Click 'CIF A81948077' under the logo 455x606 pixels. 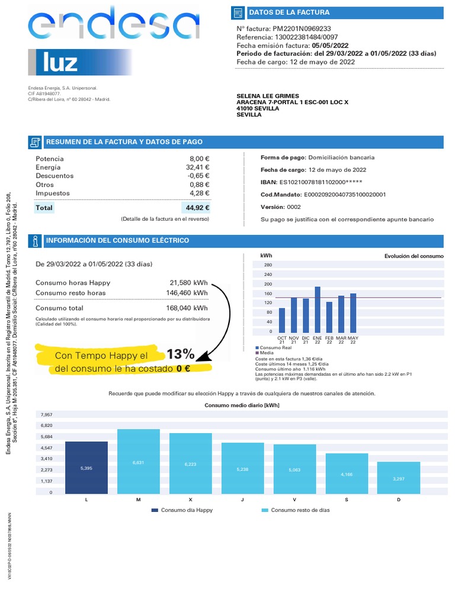(44, 94)
